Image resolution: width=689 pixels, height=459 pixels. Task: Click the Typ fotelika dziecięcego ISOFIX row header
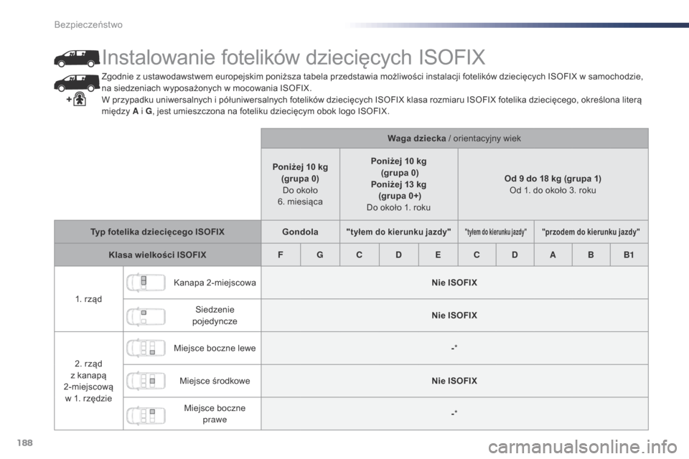[x=157, y=232]
